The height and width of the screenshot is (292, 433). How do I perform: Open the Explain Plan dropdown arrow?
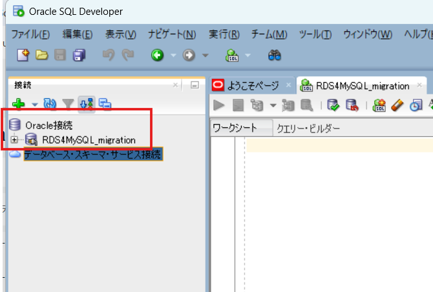273,105
